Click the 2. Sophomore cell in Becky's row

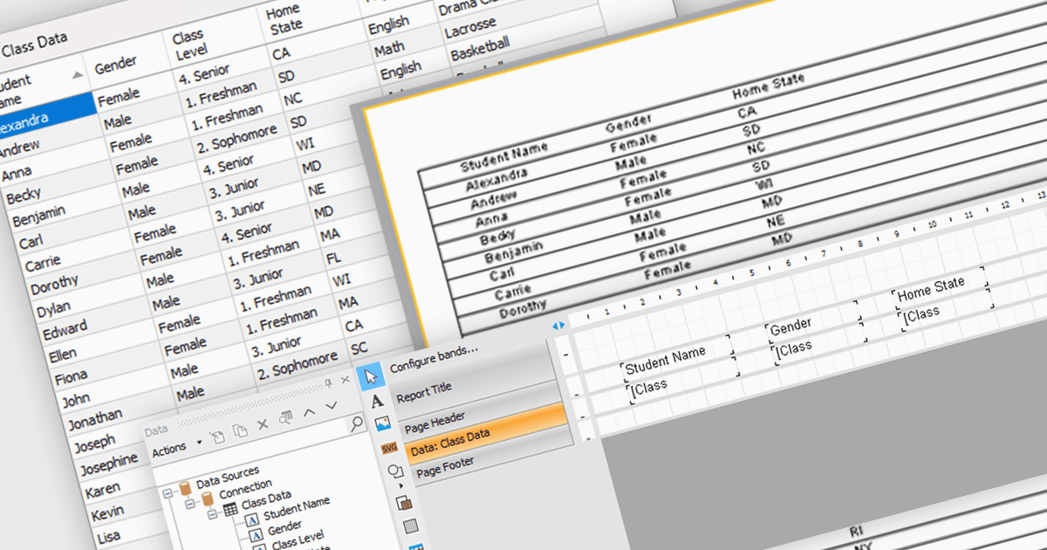pyautogui.click(x=236, y=137)
